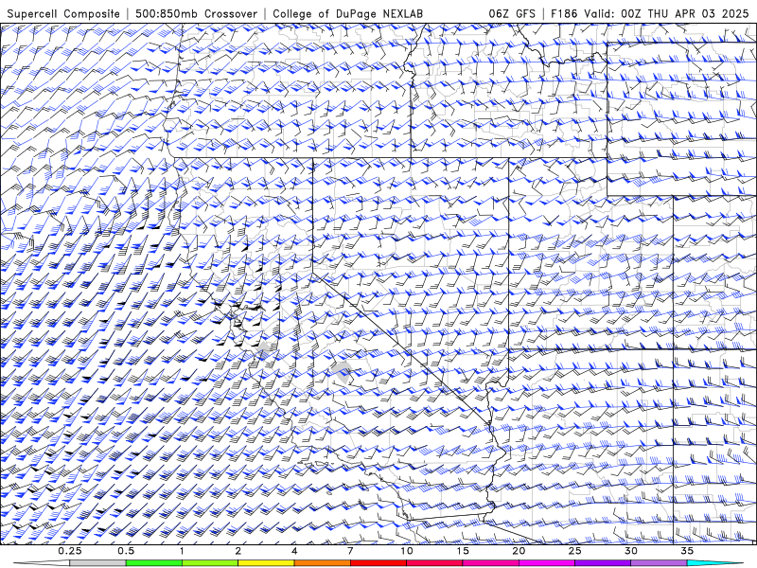Click 'College of DuPage NEXLAB' header text
Image resolution: width=757 pixels, height=568 pixels.
pyautogui.click(x=347, y=13)
